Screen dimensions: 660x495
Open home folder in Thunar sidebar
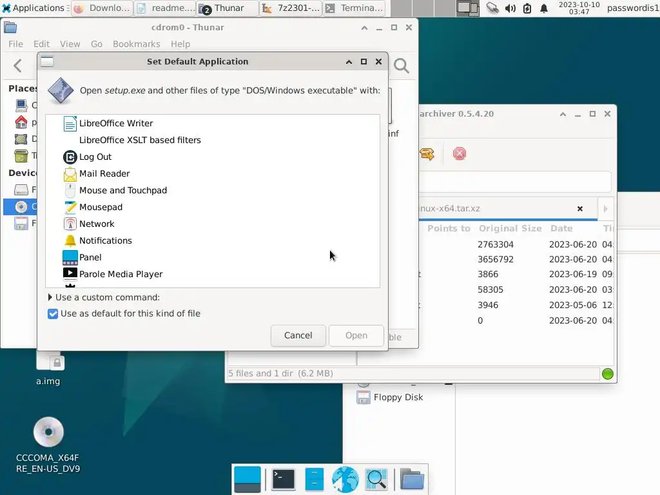[x=21, y=122]
